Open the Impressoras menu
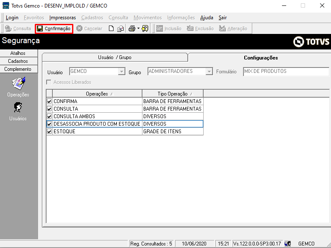Viewport: 331px width, 248px height. [62, 18]
